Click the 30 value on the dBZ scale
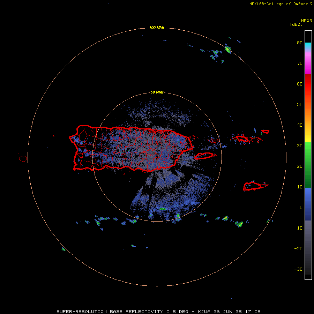This screenshot has height=314, width=314. point(300,146)
